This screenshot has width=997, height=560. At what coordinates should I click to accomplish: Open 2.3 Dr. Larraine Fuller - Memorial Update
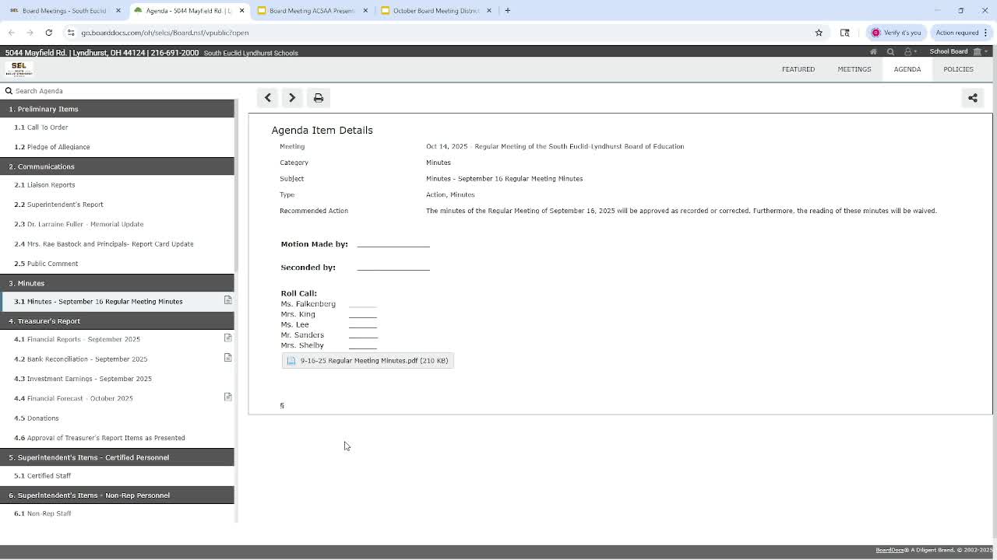pyautogui.click(x=117, y=224)
